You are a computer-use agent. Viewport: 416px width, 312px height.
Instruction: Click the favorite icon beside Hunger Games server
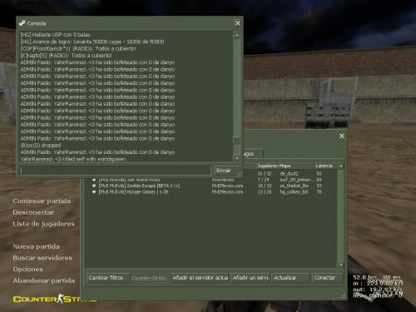pyautogui.click(x=94, y=192)
